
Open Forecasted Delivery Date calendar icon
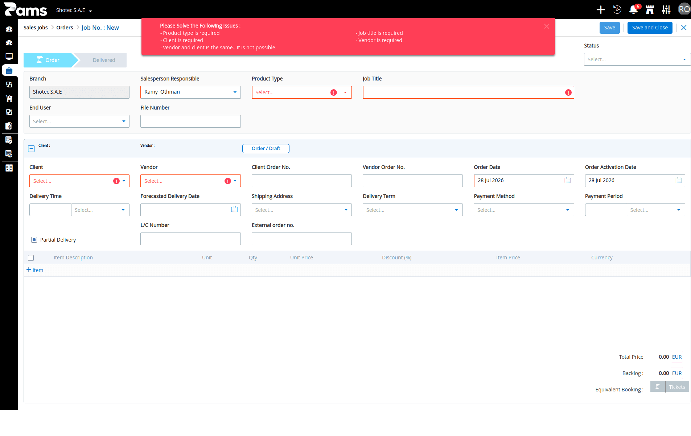coord(234,210)
